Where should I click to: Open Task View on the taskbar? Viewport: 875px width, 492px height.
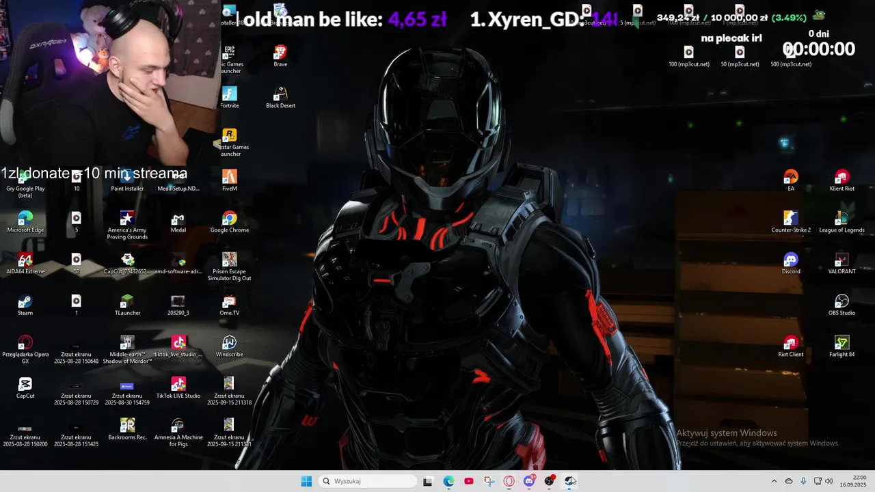(x=428, y=481)
